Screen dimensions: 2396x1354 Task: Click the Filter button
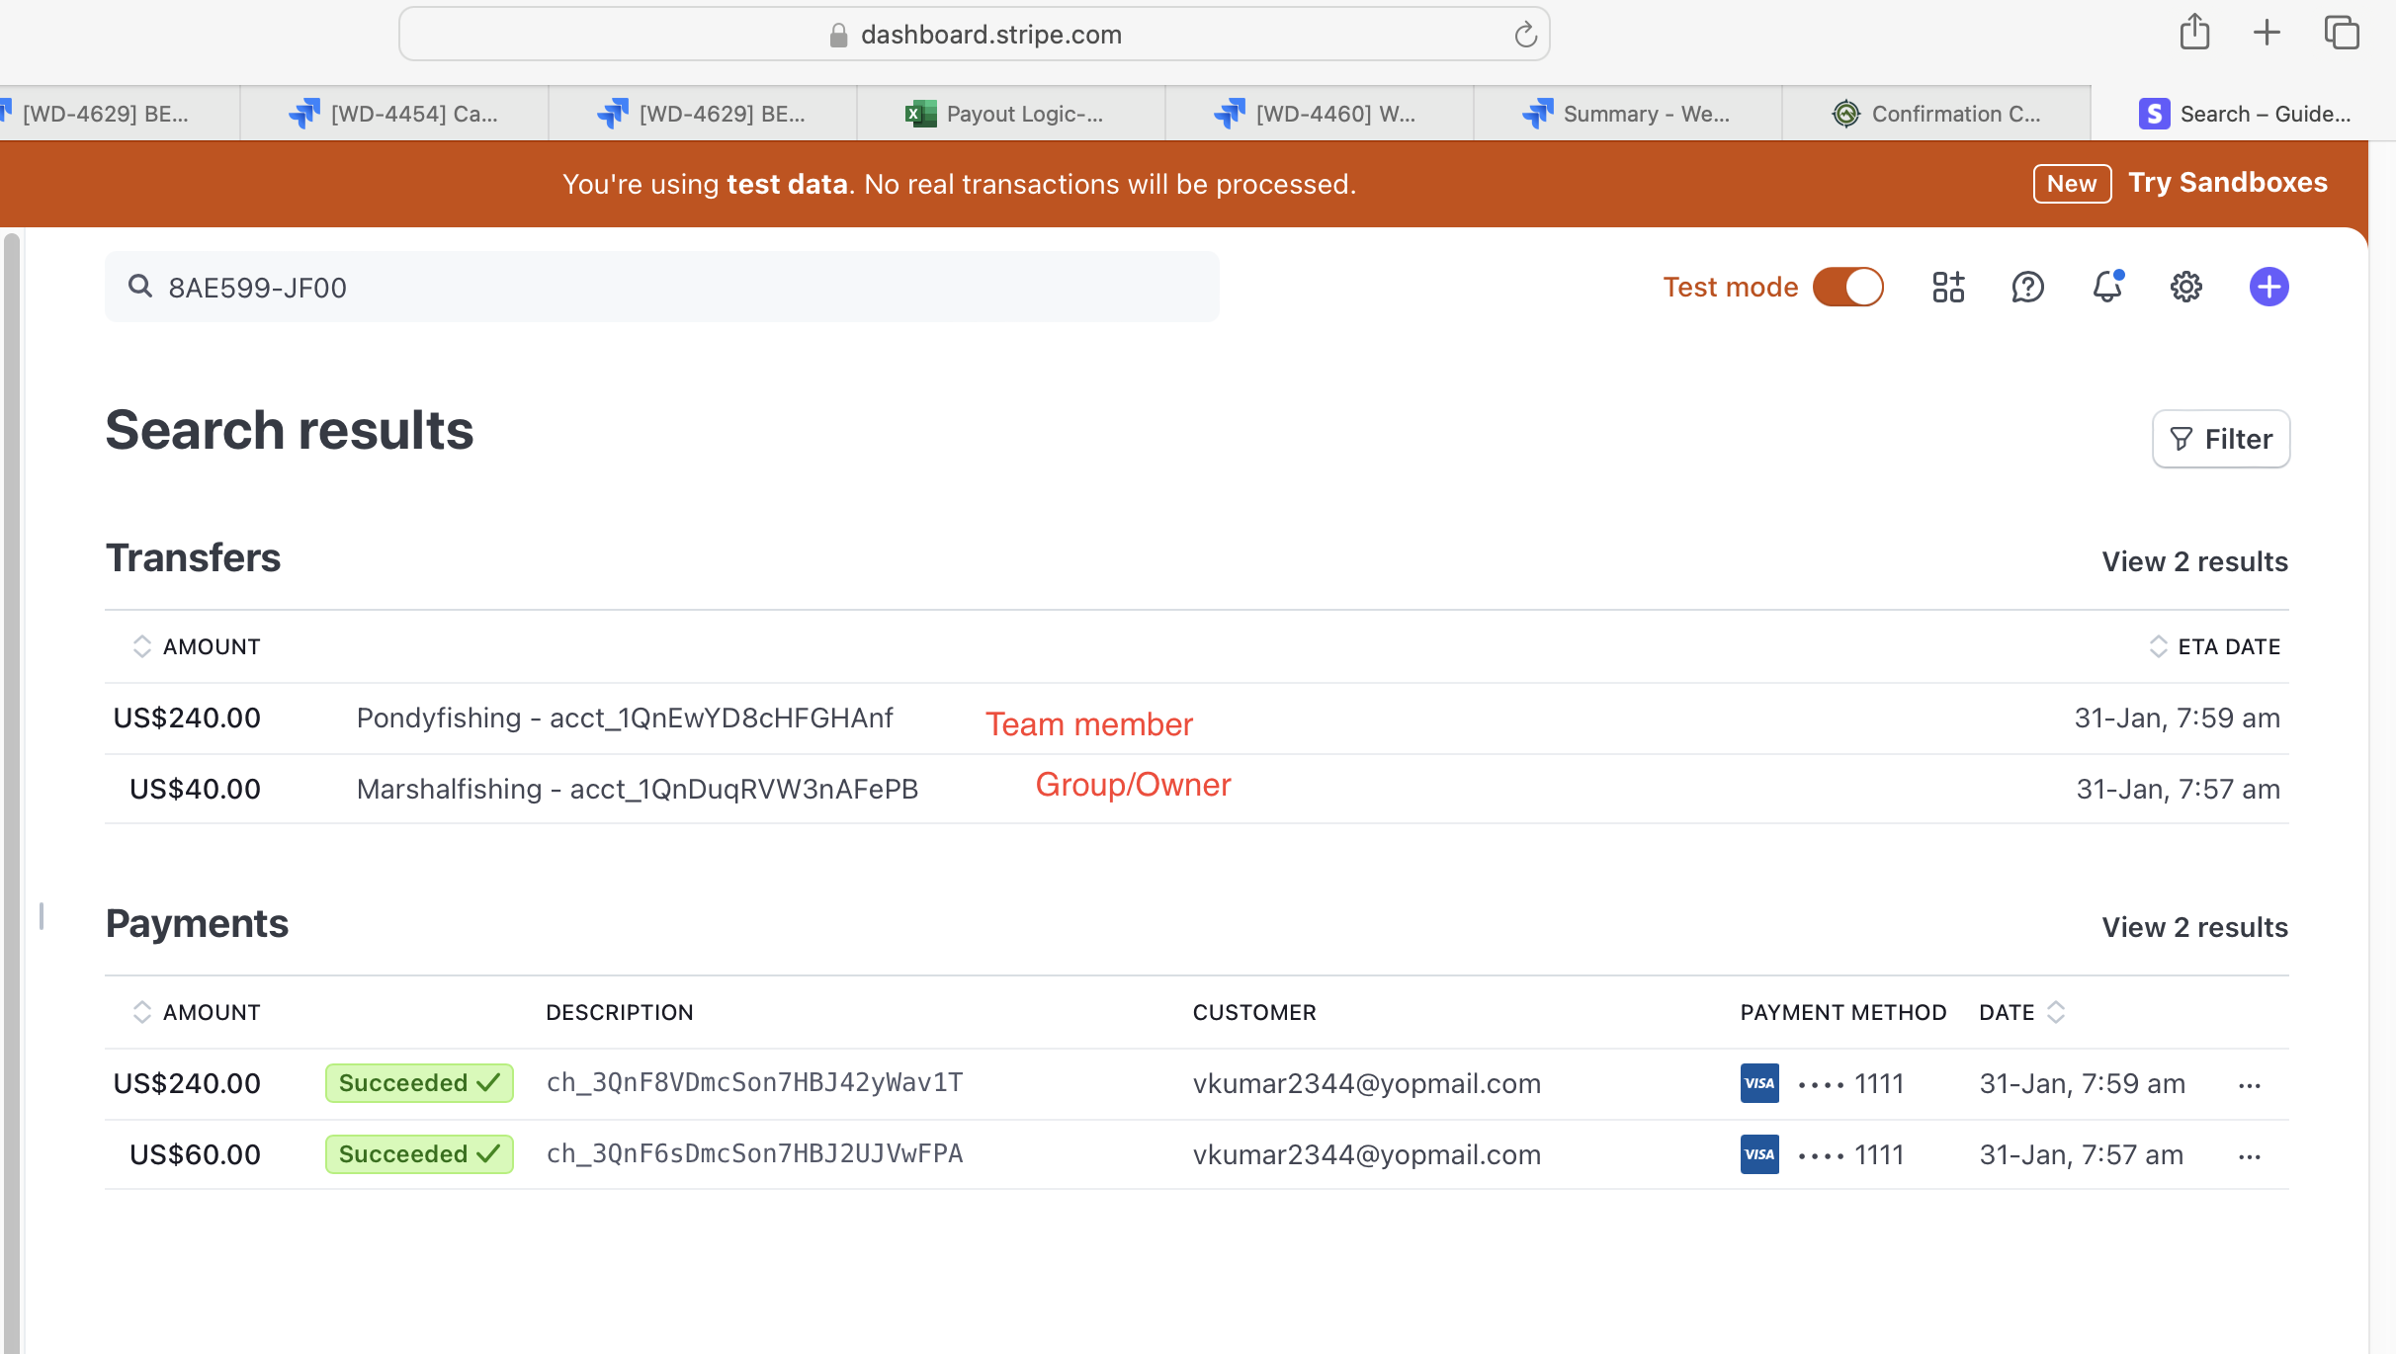coord(2220,439)
